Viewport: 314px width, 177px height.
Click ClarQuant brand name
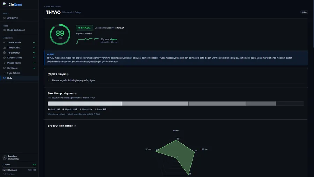point(15,5)
